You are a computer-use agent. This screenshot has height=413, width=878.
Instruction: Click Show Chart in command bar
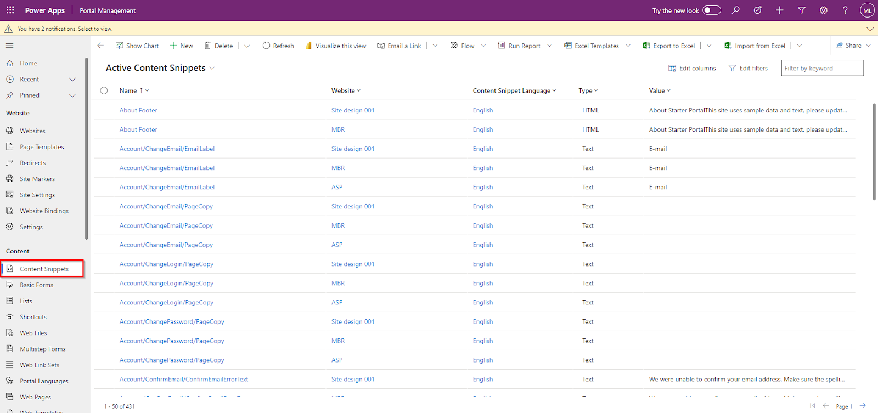click(137, 46)
